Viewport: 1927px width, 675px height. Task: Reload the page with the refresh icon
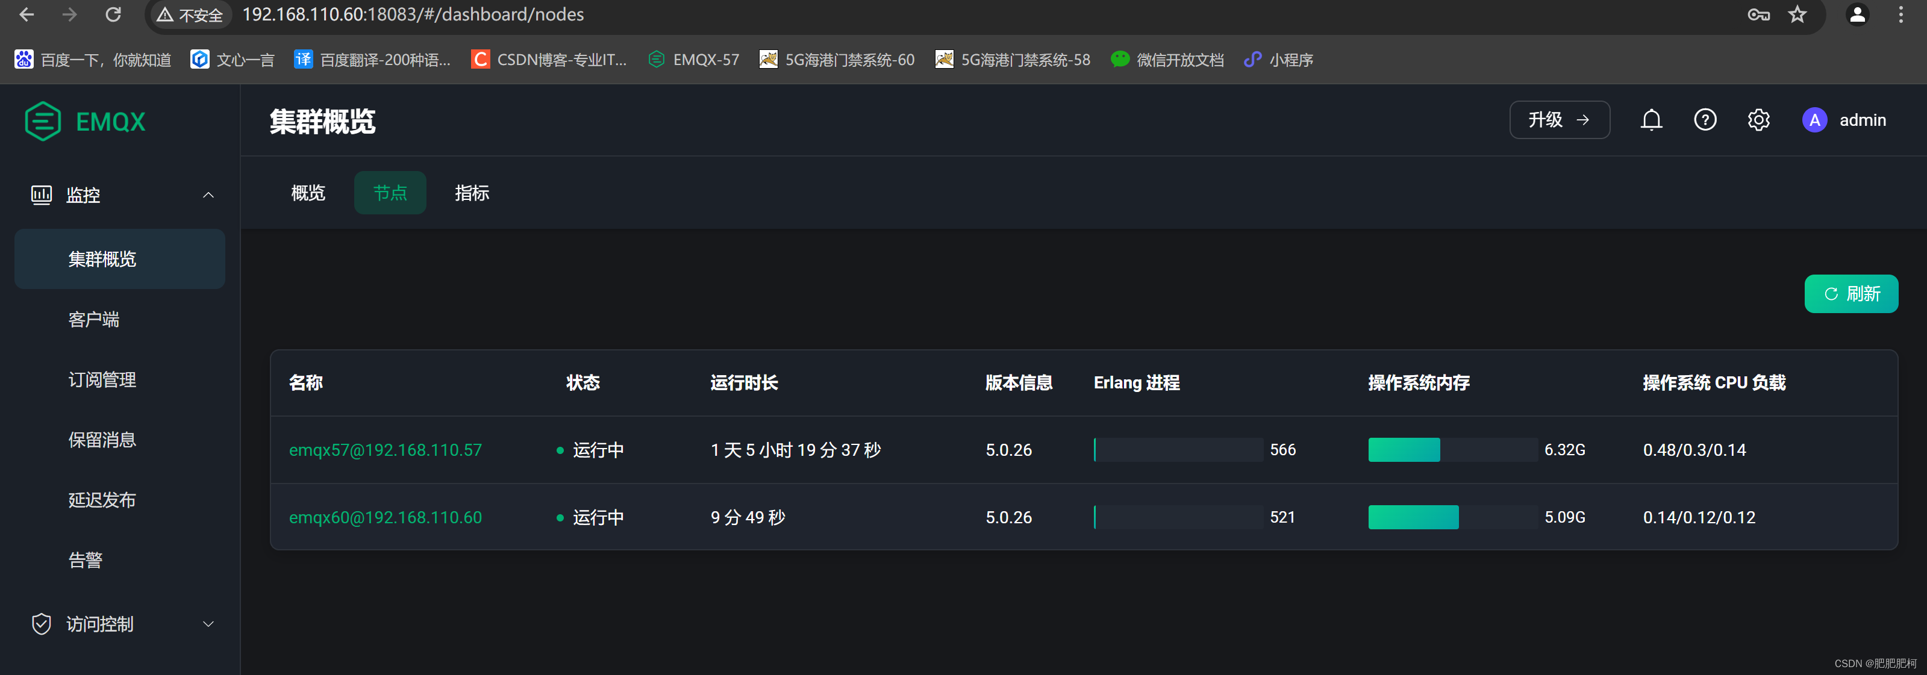113,14
